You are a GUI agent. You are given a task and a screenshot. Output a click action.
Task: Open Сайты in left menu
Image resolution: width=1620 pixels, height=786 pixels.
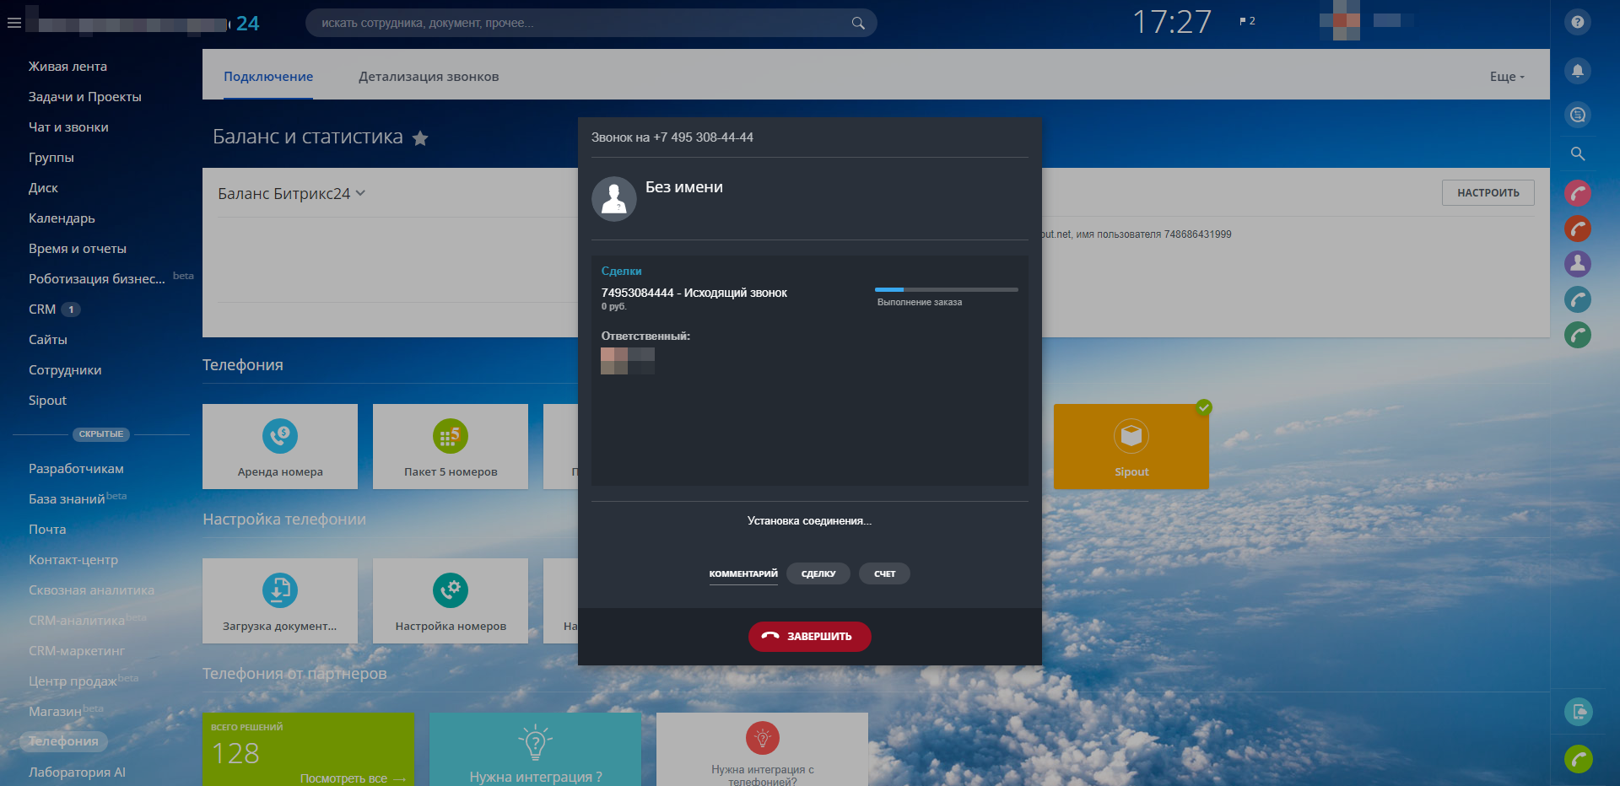click(x=48, y=340)
